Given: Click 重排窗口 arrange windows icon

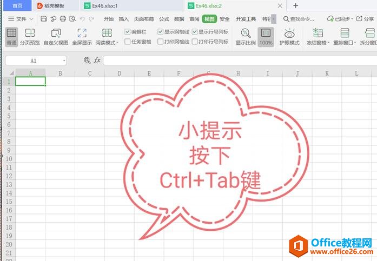Looking at the screenshot, I should click(345, 33).
